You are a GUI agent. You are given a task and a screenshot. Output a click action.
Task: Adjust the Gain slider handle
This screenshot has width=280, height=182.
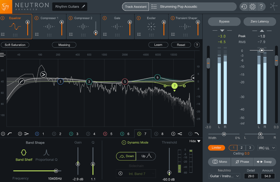coord(78,164)
